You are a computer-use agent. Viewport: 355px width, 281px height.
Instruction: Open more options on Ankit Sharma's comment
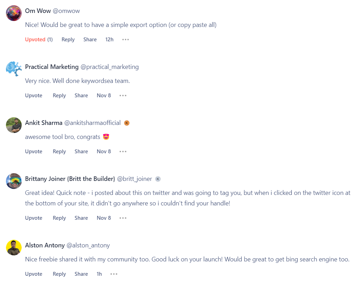tap(123, 152)
